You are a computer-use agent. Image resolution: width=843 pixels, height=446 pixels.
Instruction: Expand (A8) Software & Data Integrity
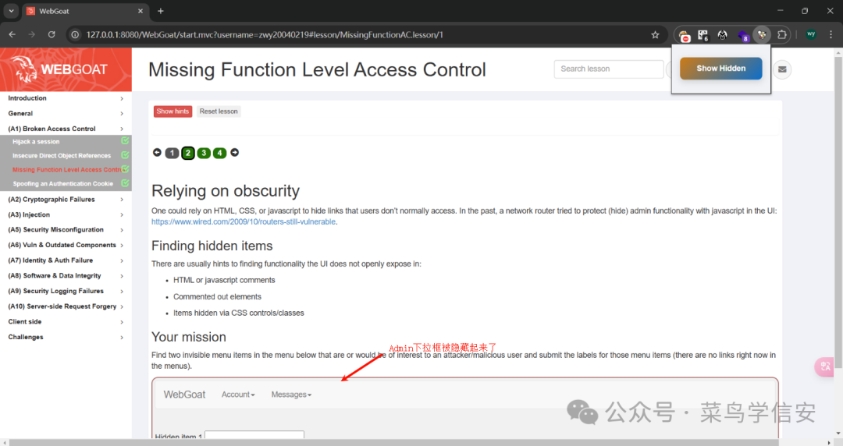(x=66, y=276)
